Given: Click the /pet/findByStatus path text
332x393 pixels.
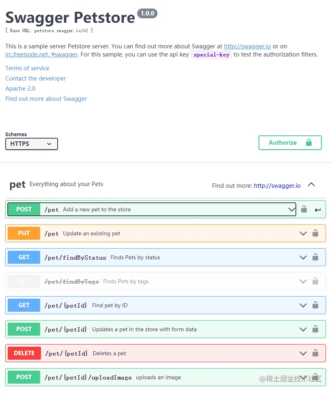Looking at the screenshot, I should pos(75,258).
